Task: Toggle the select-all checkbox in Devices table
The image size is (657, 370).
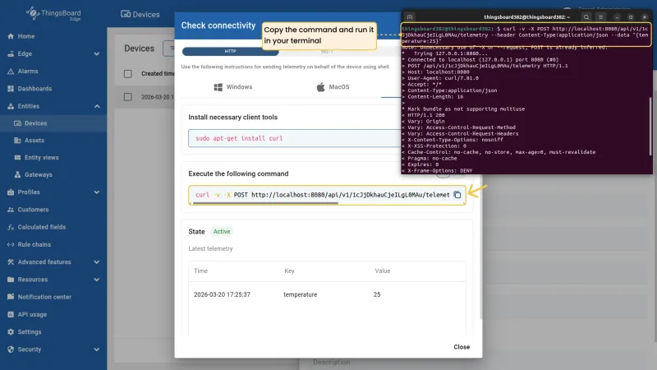Action: pos(128,74)
